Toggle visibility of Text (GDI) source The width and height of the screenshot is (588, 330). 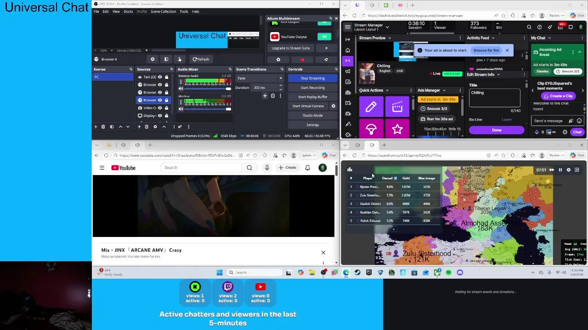160,77
